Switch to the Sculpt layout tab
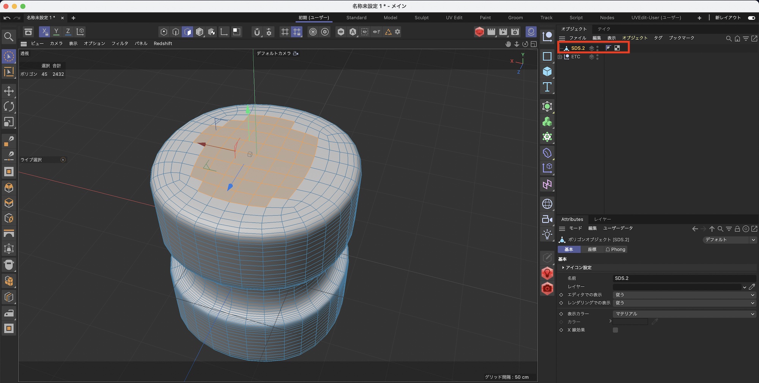 point(421,18)
